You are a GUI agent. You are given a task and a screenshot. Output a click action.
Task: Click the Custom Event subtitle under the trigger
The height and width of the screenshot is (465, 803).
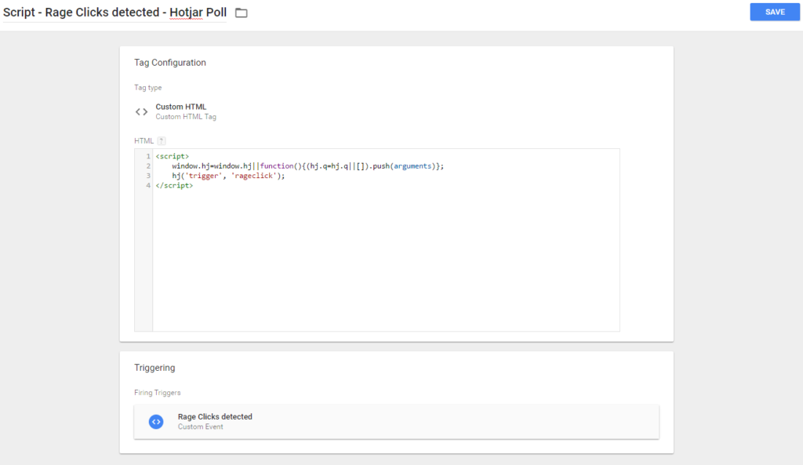tap(201, 427)
